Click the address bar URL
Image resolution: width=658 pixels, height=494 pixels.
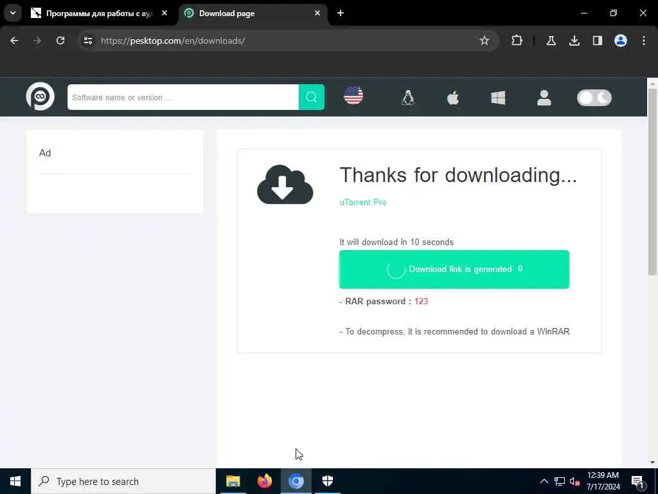(172, 41)
